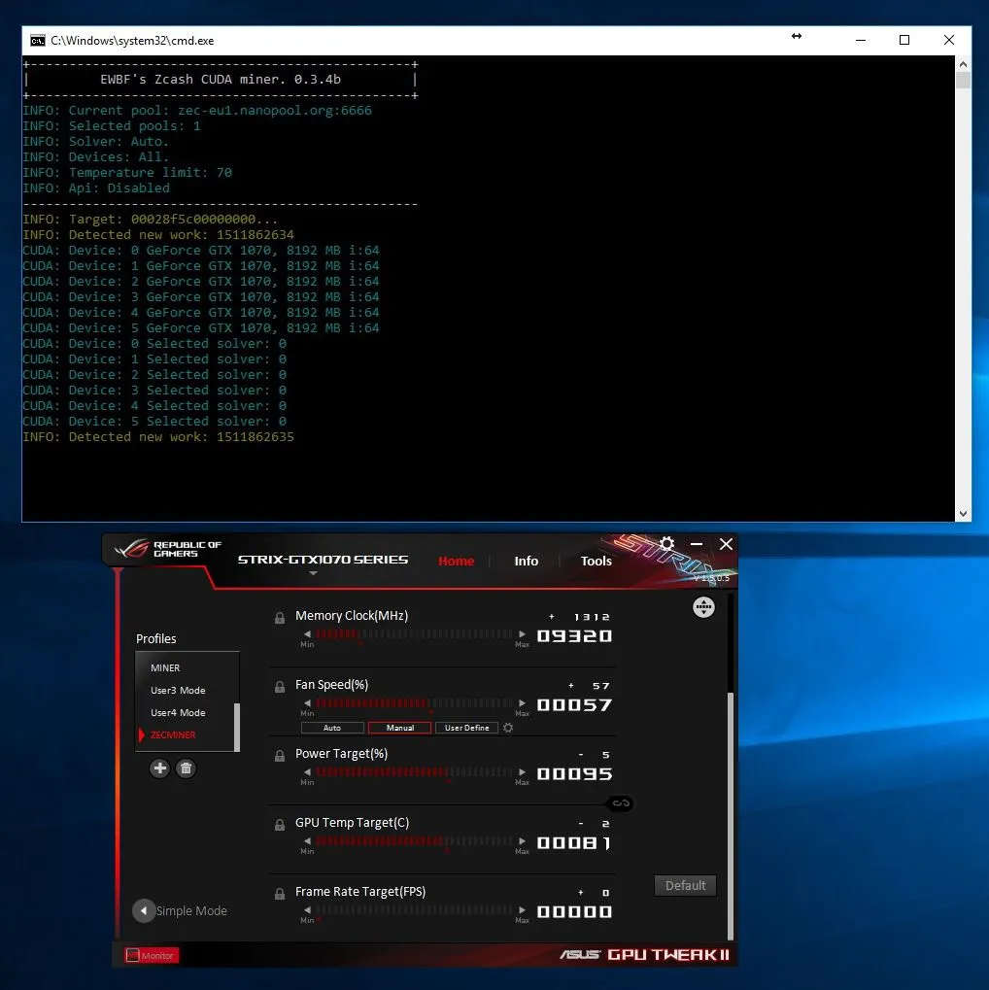989x990 pixels.
Task: Click the Memory Clock value 09320
Action: point(574,635)
